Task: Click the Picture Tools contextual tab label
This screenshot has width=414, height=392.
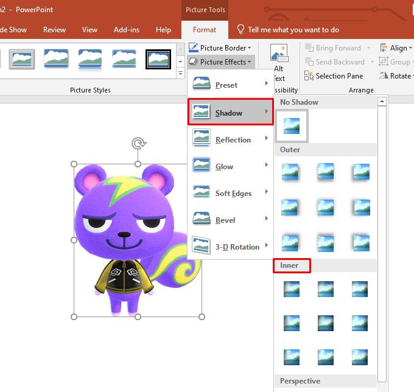Action: click(205, 10)
